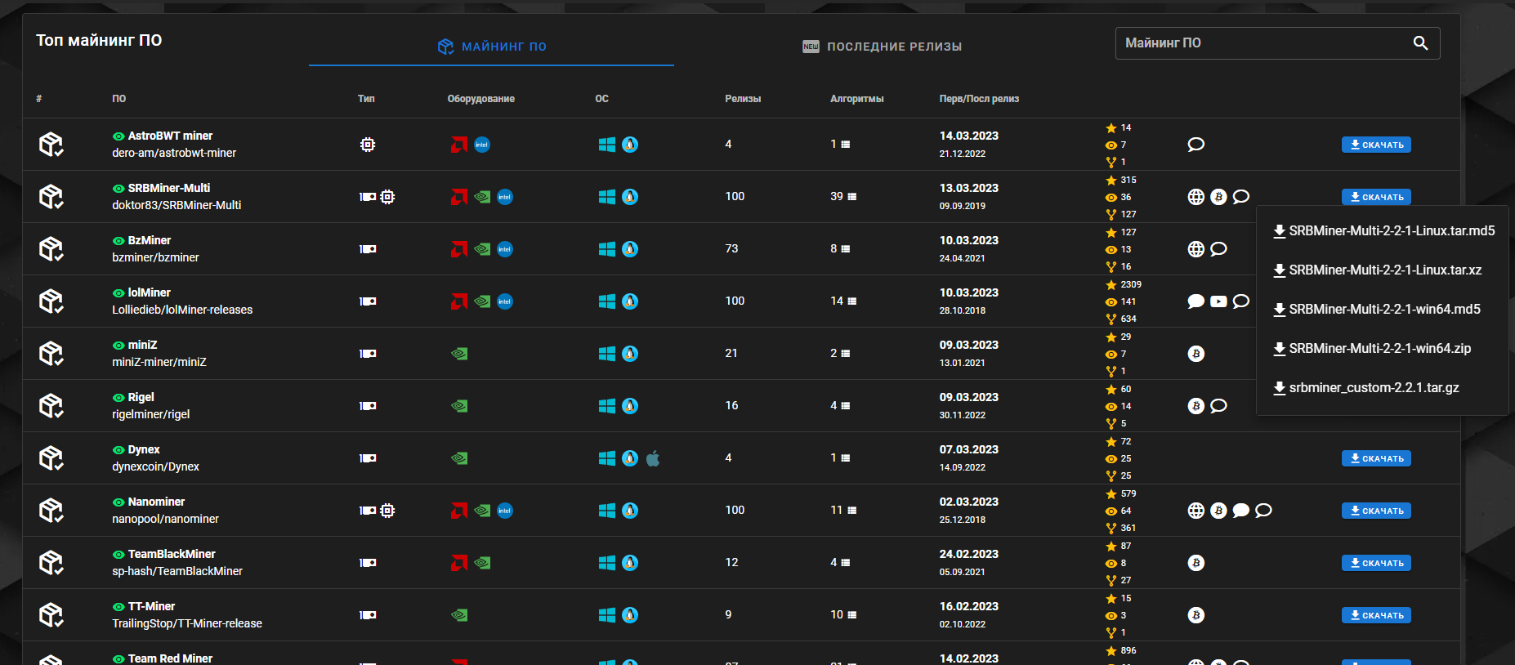1515x665 pixels.
Task: Open the Bitcoin forum icon for SRBMiner-Multi
Action: [1218, 197]
